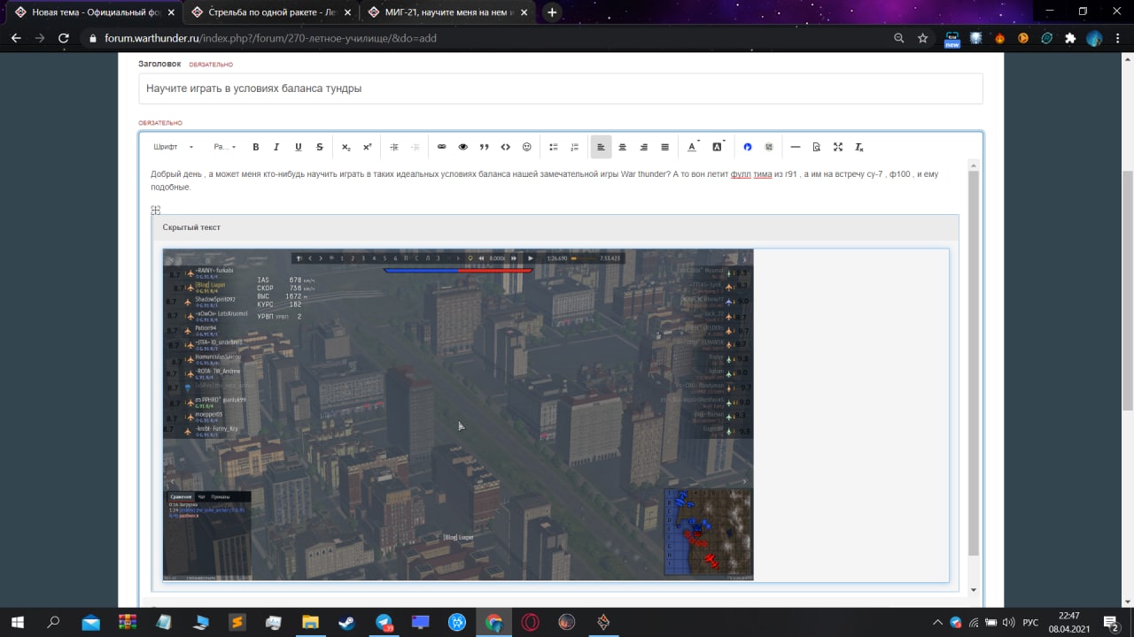Open the Windows Start menu
This screenshot has width=1134, height=637.
pos(17,622)
